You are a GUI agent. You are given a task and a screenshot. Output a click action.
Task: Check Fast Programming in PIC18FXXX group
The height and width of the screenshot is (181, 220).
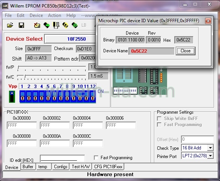click(96, 158)
